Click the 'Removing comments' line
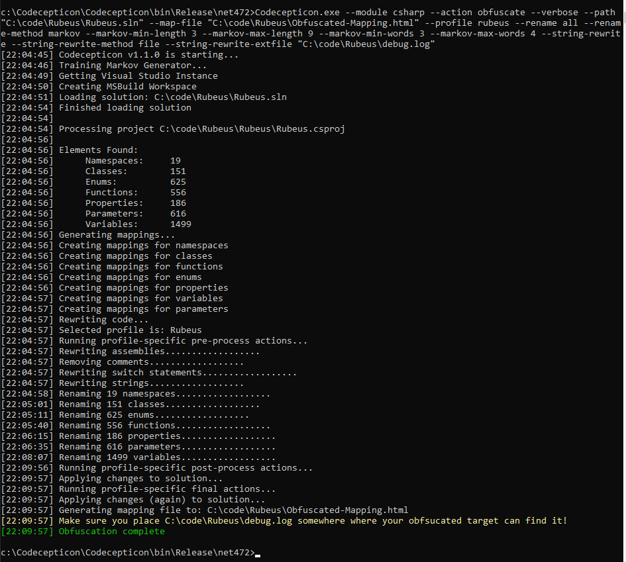The height and width of the screenshot is (562, 626). coord(122,362)
